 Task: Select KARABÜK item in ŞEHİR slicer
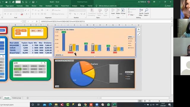34,69
